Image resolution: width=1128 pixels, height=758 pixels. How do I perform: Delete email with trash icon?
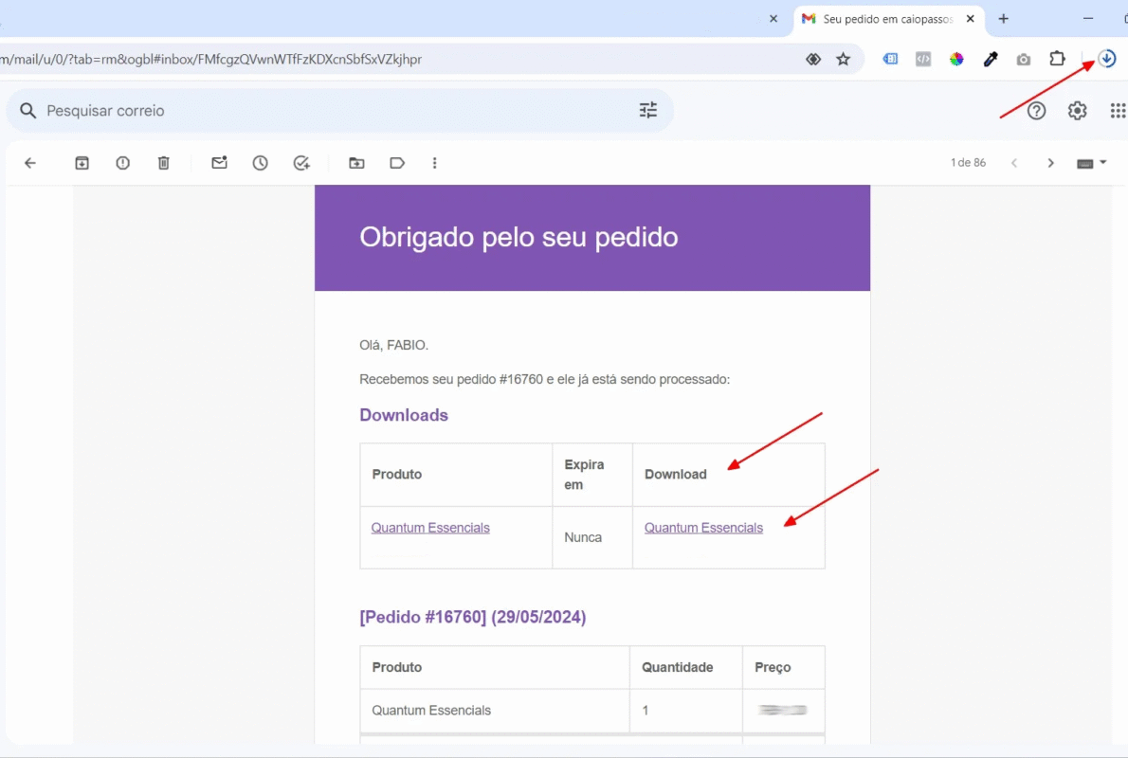point(164,163)
